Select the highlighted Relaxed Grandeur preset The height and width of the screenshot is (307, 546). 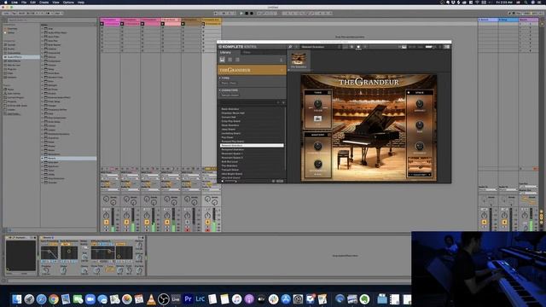[x=252, y=146]
